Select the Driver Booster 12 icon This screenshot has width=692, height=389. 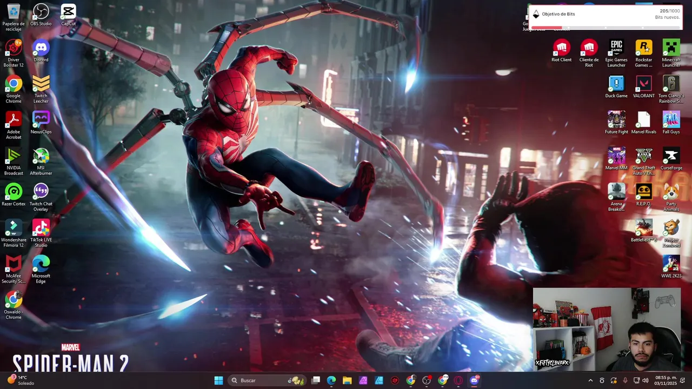coord(14,53)
